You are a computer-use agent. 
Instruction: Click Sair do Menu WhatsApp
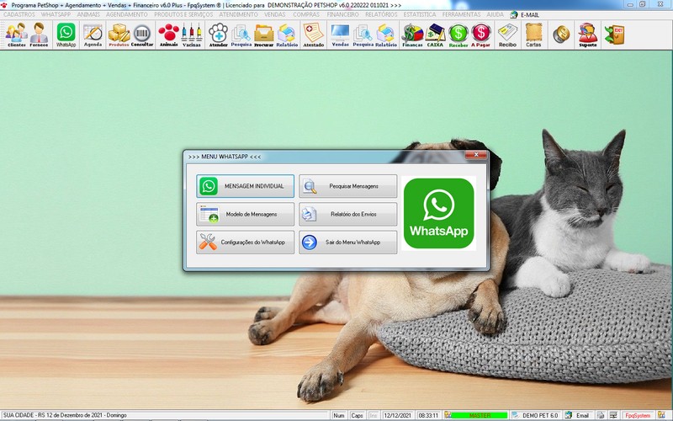tap(348, 242)
